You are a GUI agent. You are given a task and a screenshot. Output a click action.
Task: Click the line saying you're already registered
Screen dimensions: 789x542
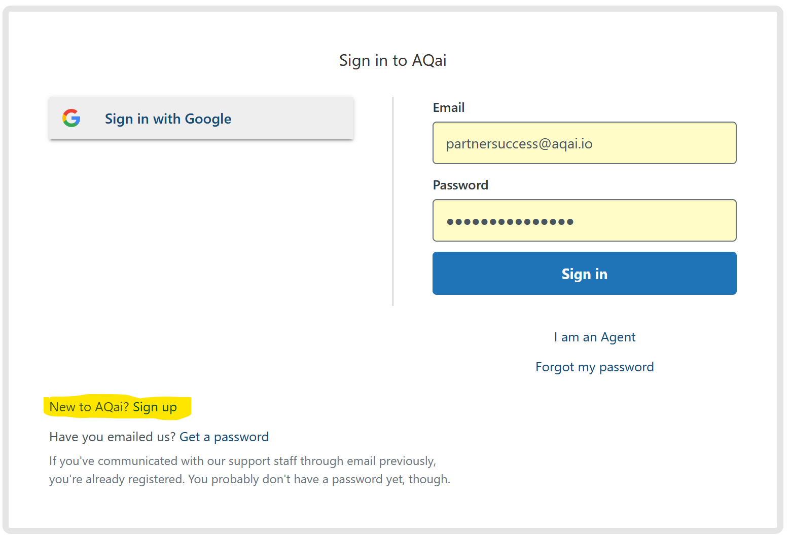coord(249,479)
